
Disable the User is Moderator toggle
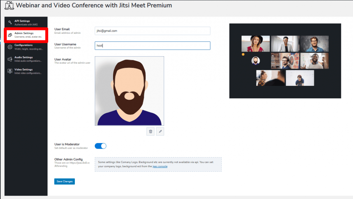point(100,146)
